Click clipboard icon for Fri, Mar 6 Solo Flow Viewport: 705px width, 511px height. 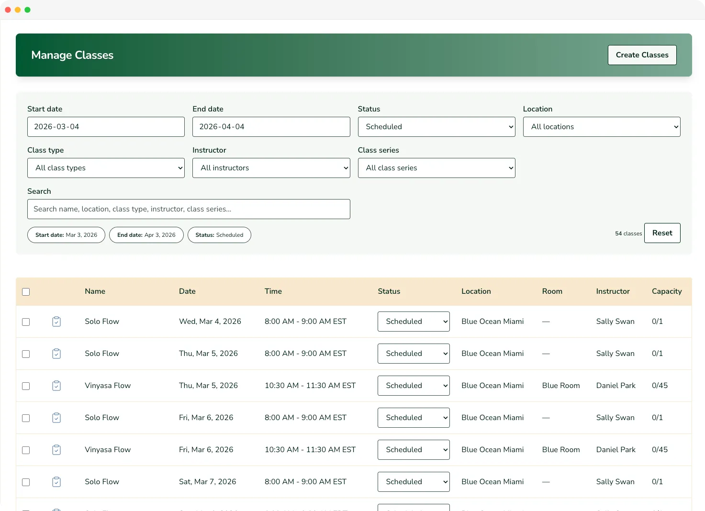click(56, 418)
